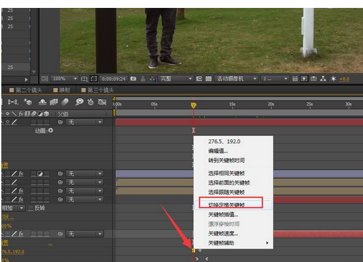Toggle fast previews icon in viewer bar
The height and width of the screenshot is (262, 363).
pos(304,79)
